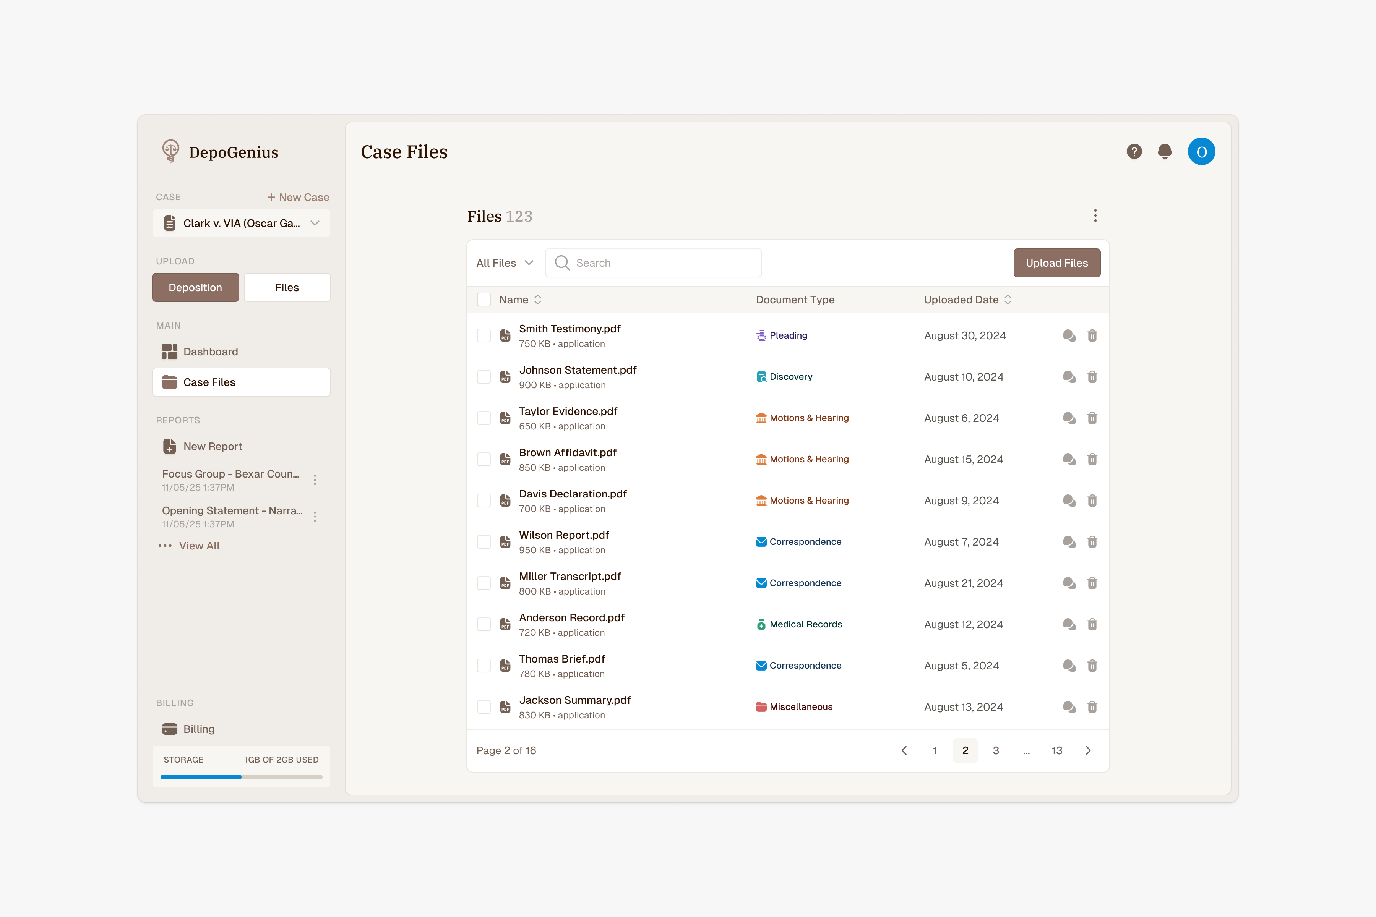
Task: Click the New Case link
Action: click(298, 197)
